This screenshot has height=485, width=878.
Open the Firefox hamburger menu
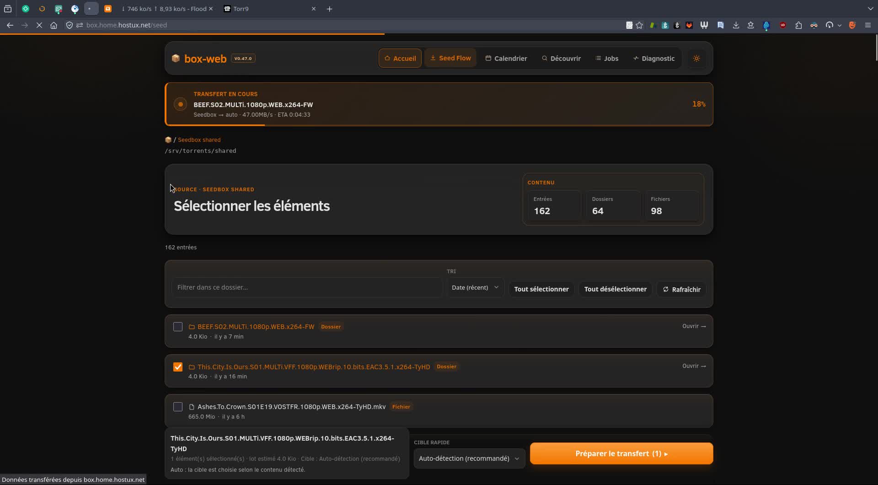(867, 25)
